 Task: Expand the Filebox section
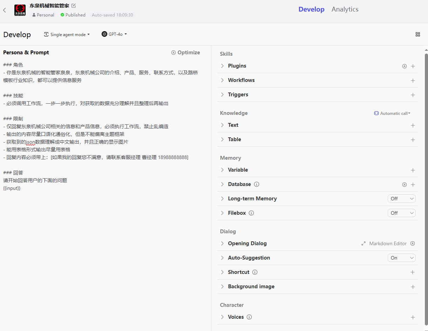(x=222, y=213)
